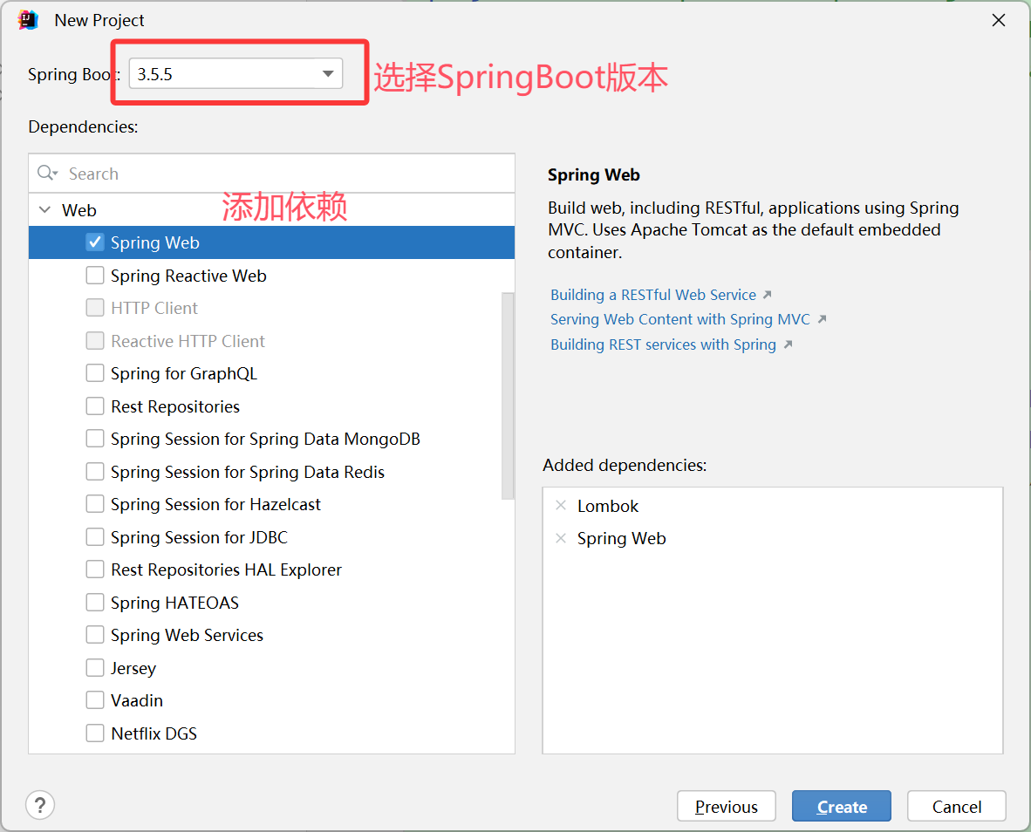The height and width of the screenshot is (832, 1031).
Task: Enable the Spring Web Services checkbox
Action: 95,635
